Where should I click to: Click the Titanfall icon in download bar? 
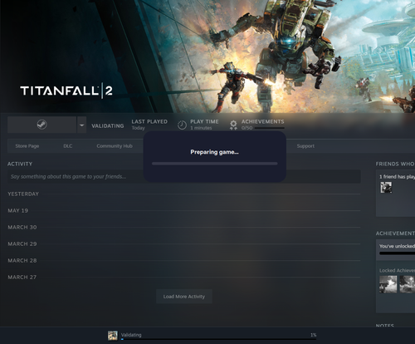coord(113,336)
